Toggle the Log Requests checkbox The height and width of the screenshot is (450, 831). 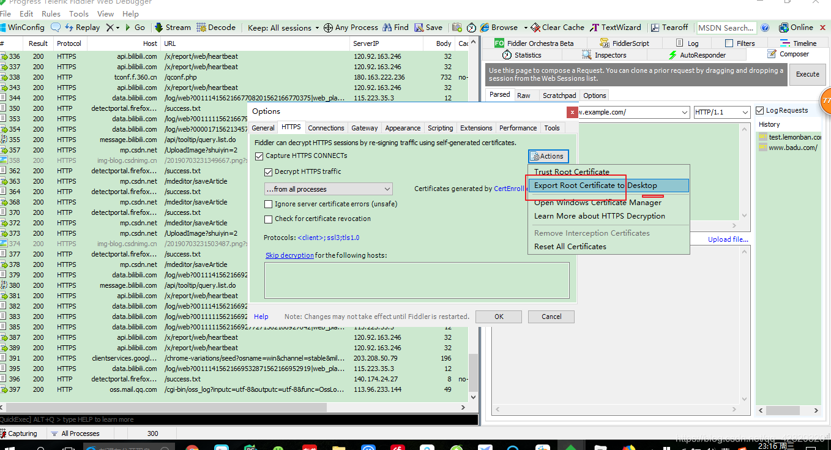pos(760,110)
